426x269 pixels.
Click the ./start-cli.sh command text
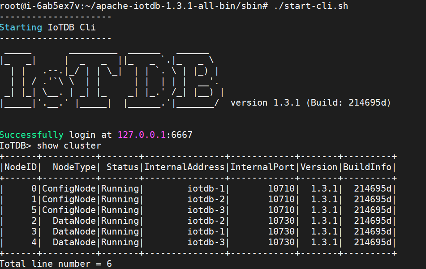[x=311, y=6]
